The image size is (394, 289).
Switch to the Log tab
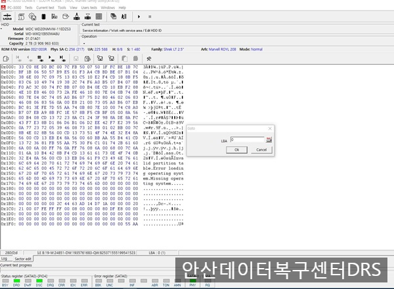(x=5, y=258)
